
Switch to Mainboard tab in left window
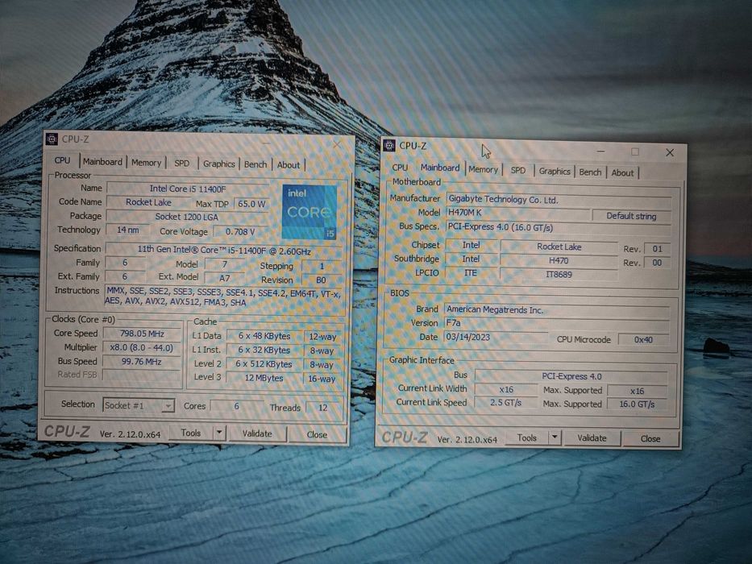tap(102, 162)
